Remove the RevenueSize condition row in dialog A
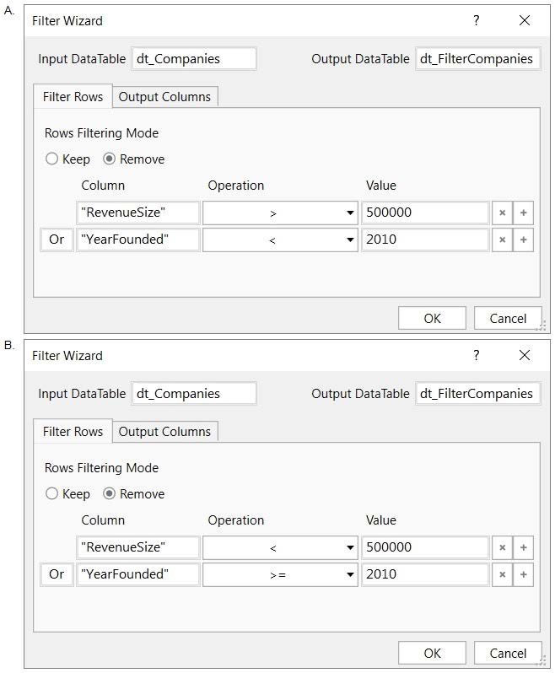555x673 pixels. (x=502, y=213)
